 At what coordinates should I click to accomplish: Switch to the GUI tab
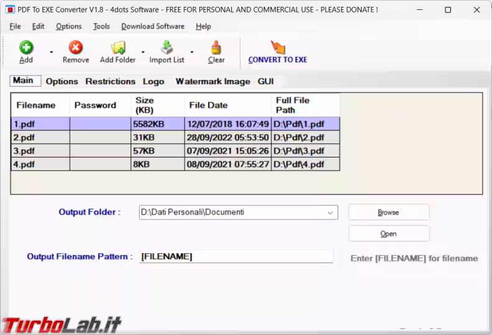tap(266, 81)
